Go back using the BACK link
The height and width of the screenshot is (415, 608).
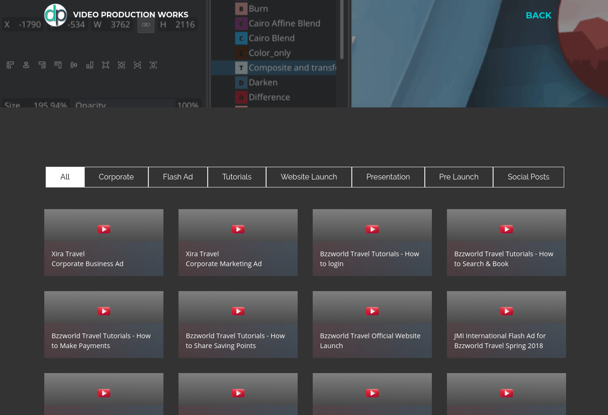(x=538, y=16)
